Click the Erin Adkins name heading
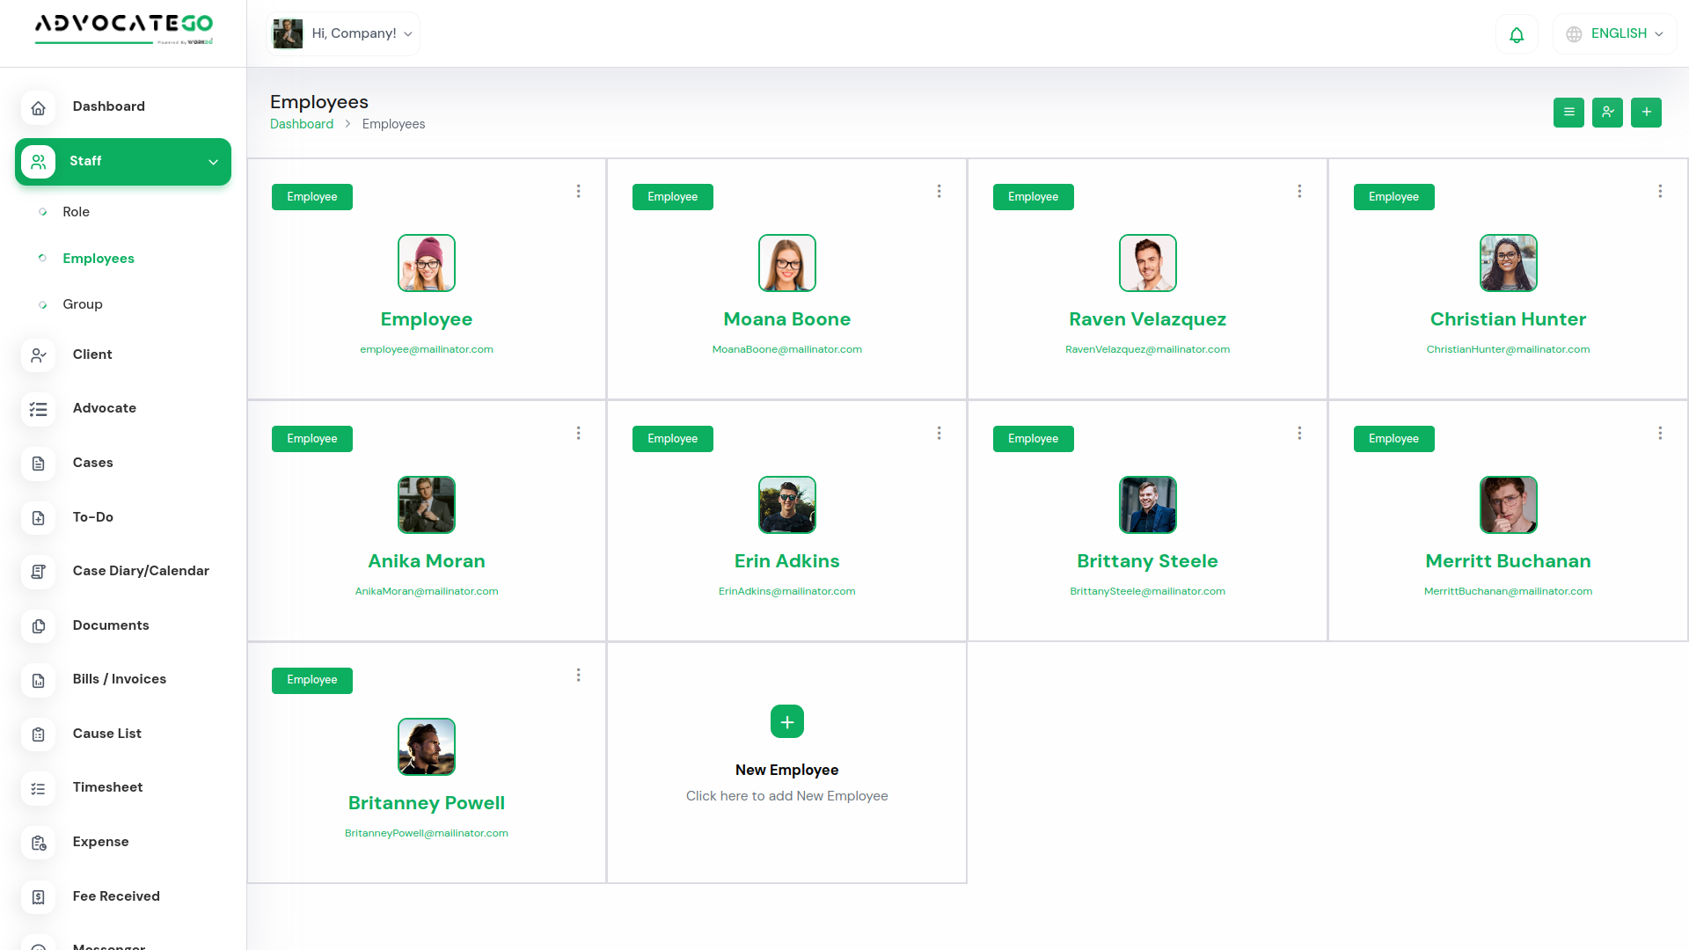 click(786, 561)
